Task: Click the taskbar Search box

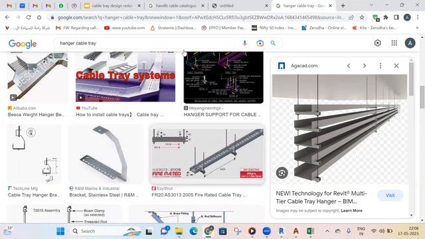Action: coord(106,231)
